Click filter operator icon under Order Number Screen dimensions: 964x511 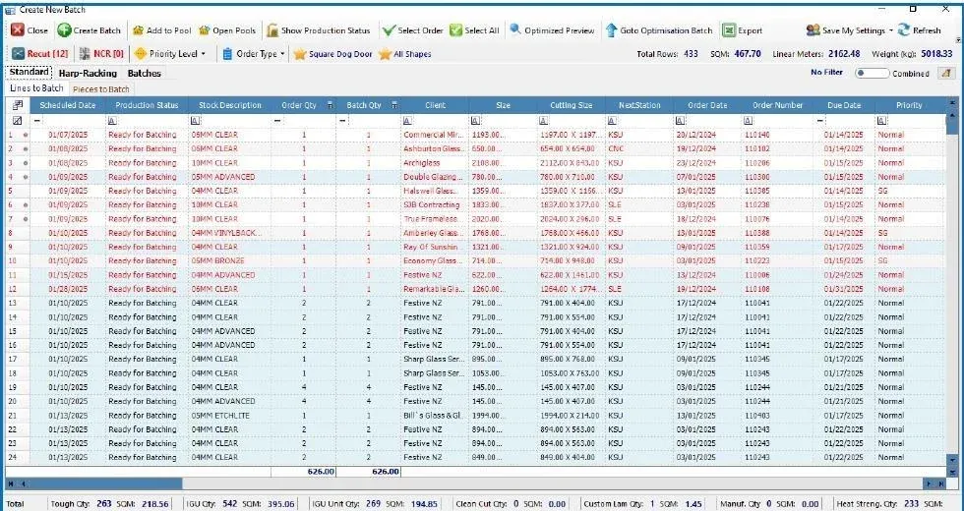748,120
